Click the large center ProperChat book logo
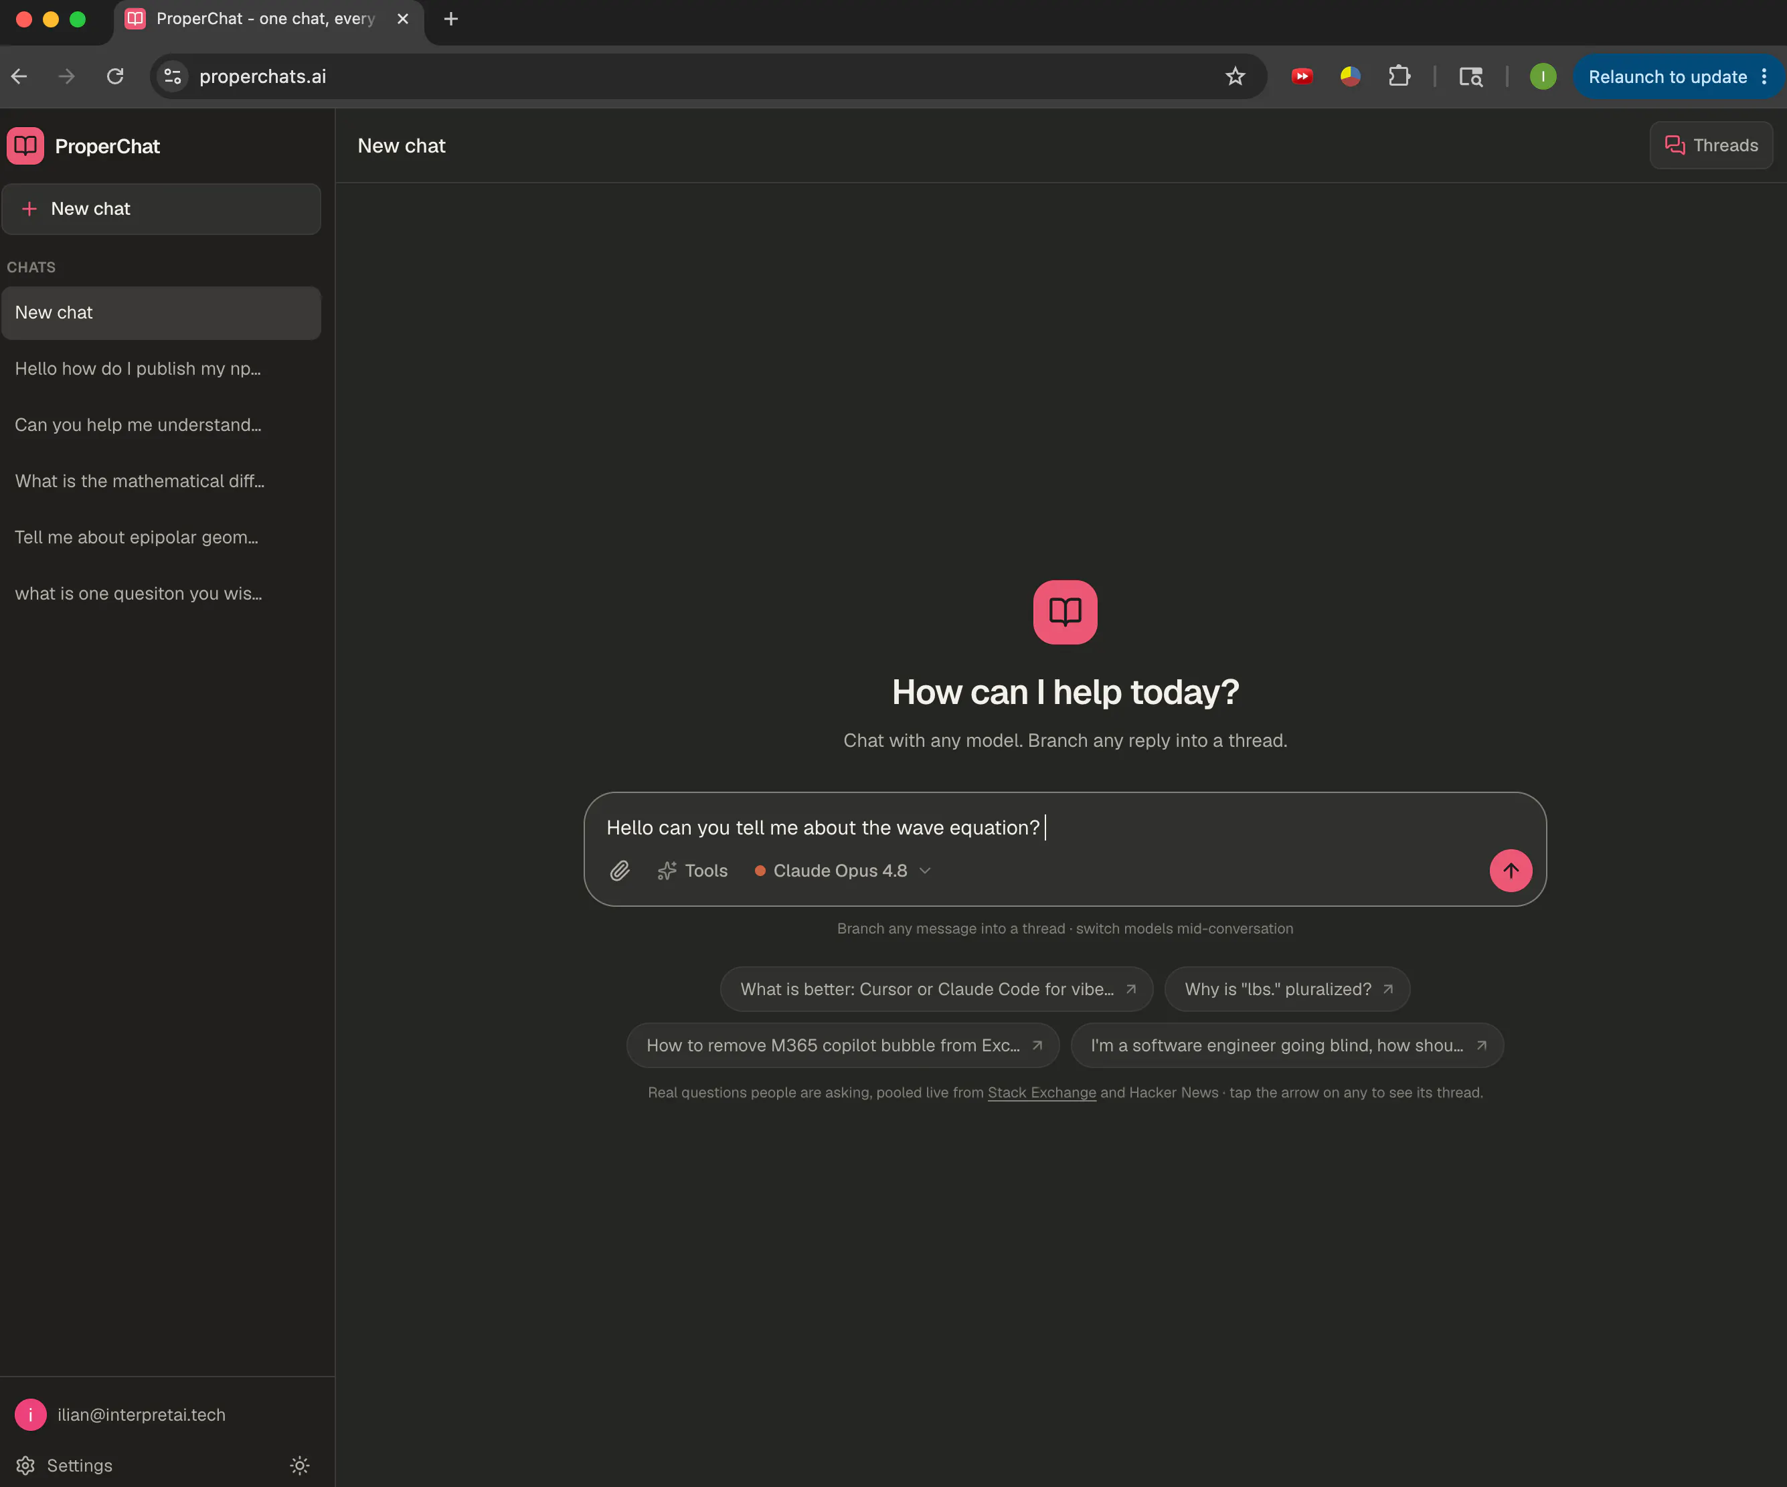This screenshot has width=1787, height=1487. point(1065,612)
